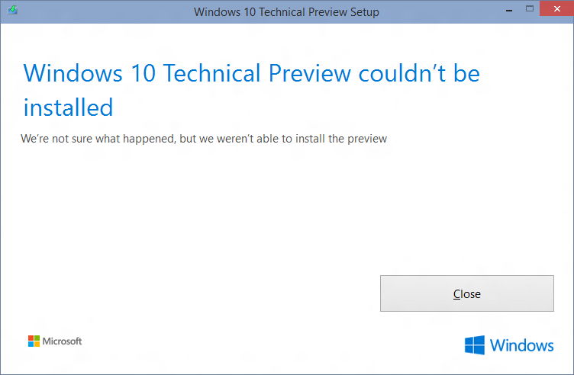Close the window with red X
Image resolution: width=574 pixels, height=375 pixels.
tap(556, 9)
